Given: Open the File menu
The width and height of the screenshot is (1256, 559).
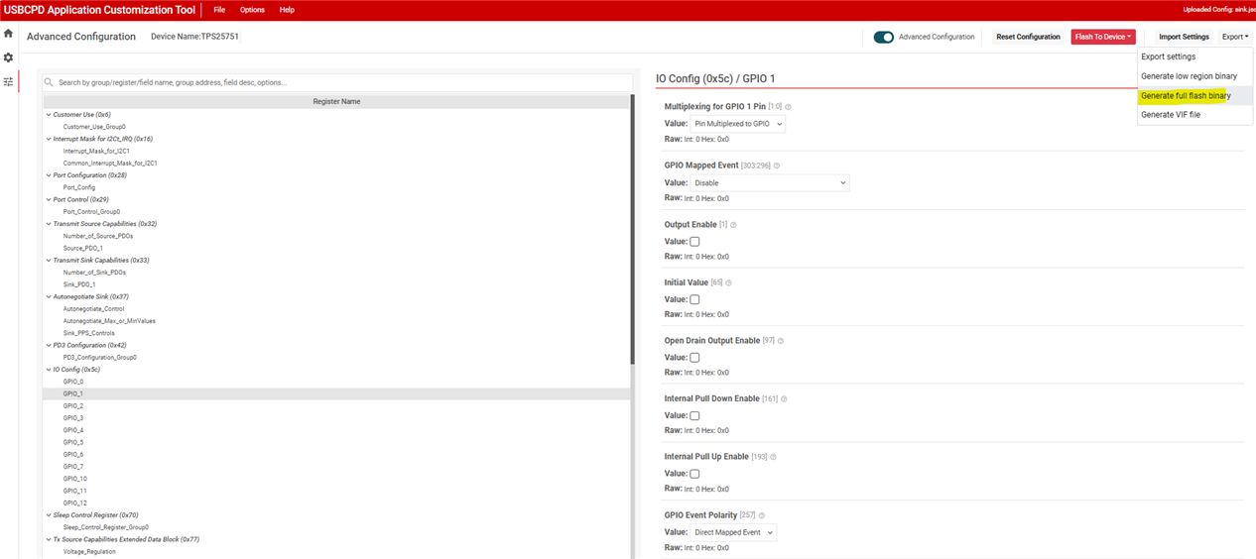Looking at the screenshot, I should click(x=219, y=10).
